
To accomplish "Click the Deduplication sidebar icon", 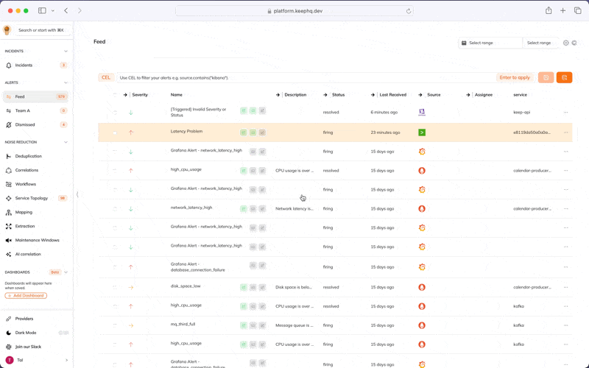I will pyautogui.click(x=9, y=156).
